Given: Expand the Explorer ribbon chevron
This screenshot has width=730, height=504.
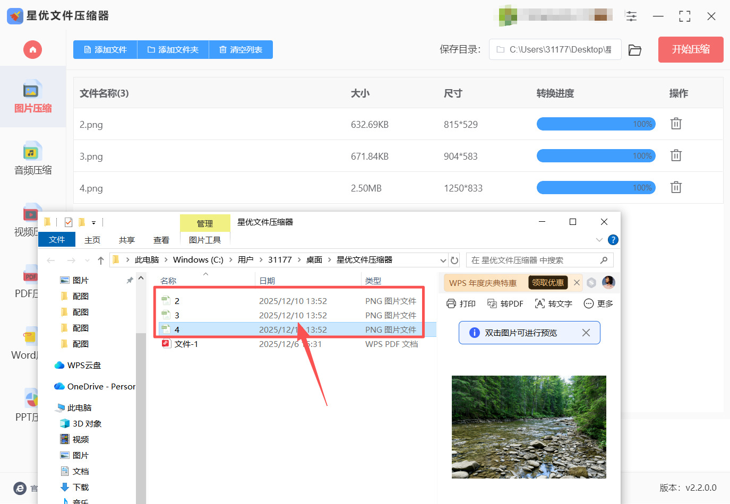Looking at the screenshot, I should (x=599, y=240).
